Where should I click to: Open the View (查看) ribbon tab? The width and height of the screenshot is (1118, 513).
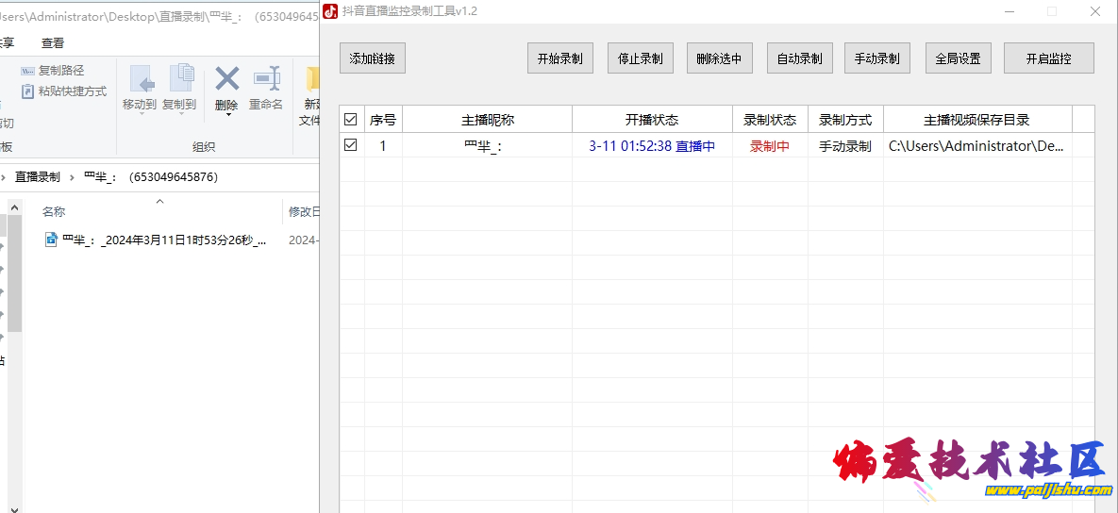pos(53,43)
